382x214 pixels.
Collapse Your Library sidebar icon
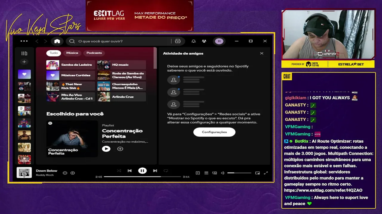coord(24,53)
